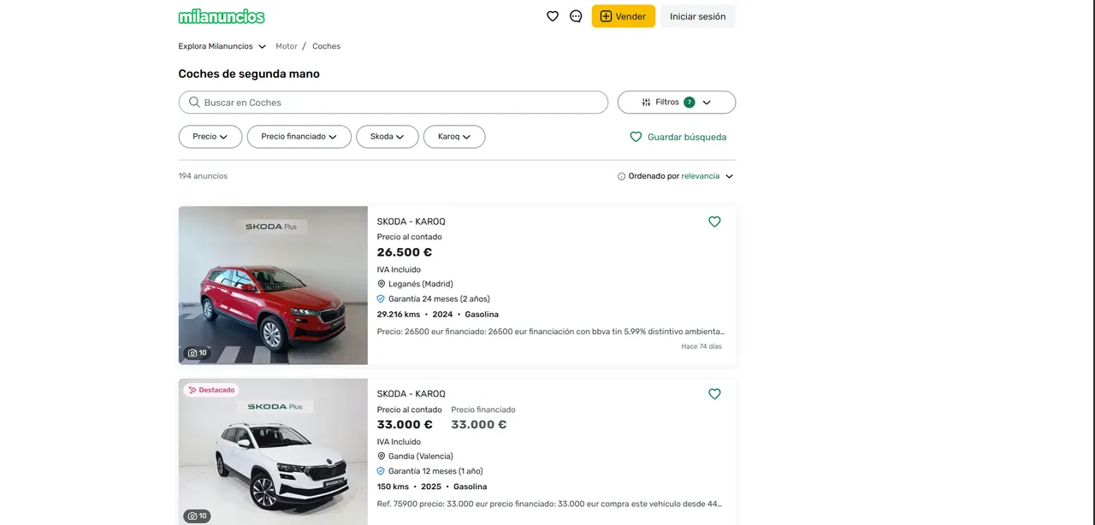Click Iniciar sesión
Viewport: 1095px width, 525px height.
(697, 15)
